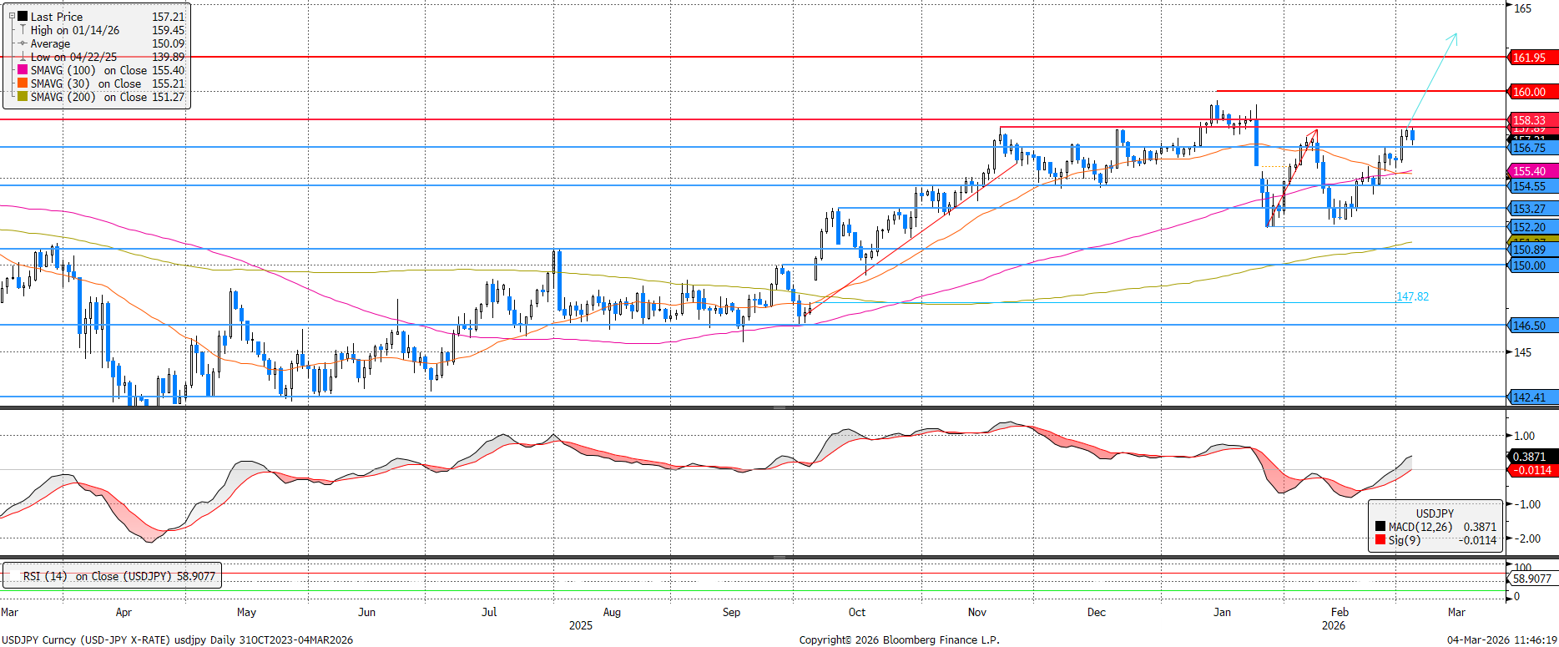Select the orange SMAVG (30) swatch
Screen dimensions: 1559x647
point(23,83)
